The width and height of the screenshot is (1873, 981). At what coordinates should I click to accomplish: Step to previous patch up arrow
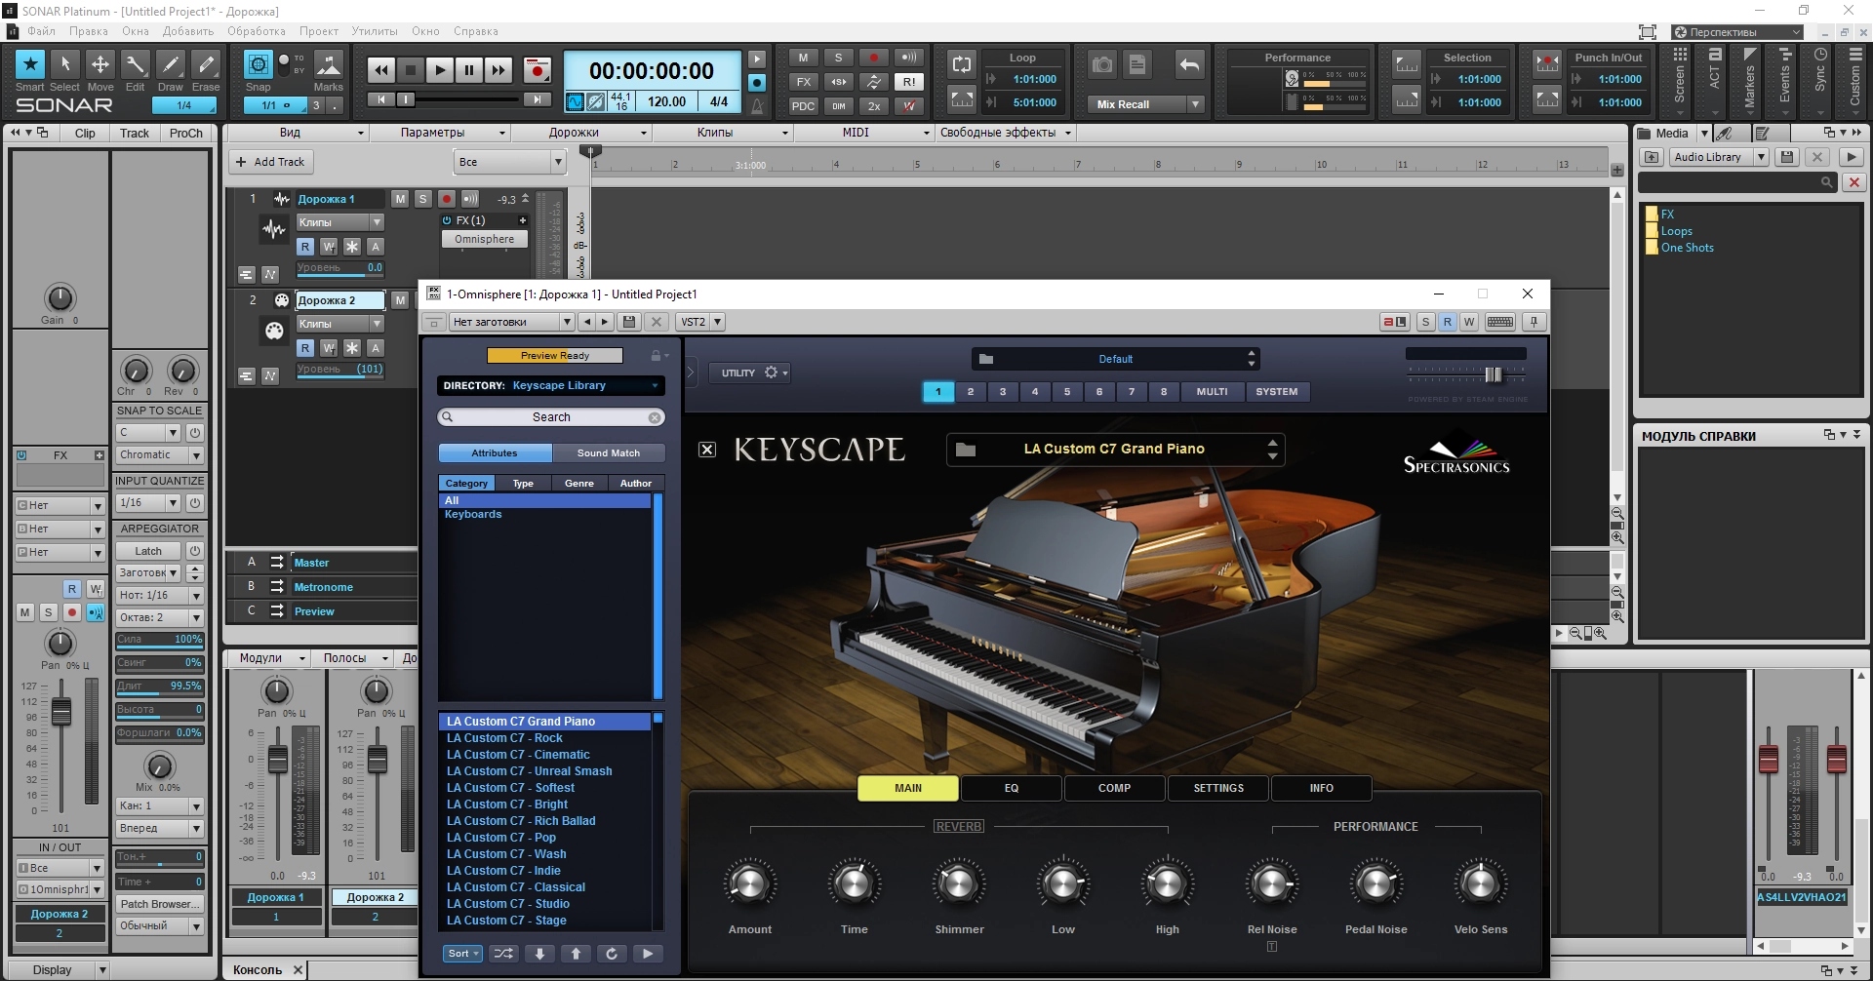click(x=576, y=954)
